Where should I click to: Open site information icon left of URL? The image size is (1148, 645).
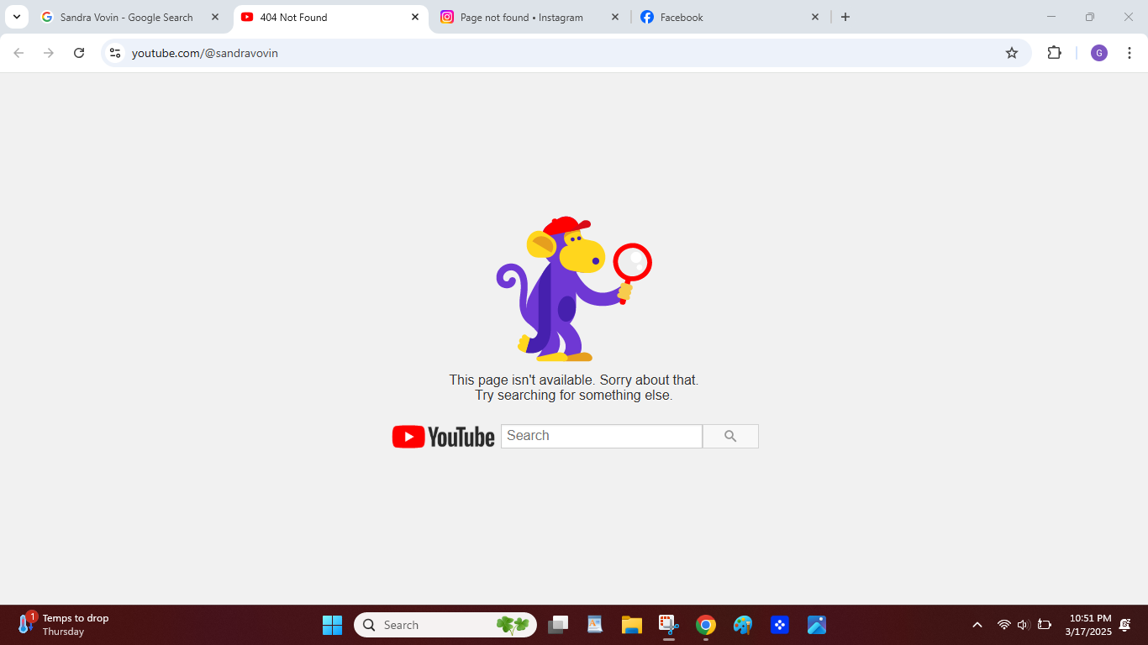point(115,53)
